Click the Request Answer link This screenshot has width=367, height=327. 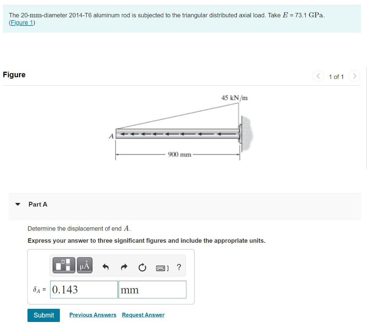click(x=143, y=315)
